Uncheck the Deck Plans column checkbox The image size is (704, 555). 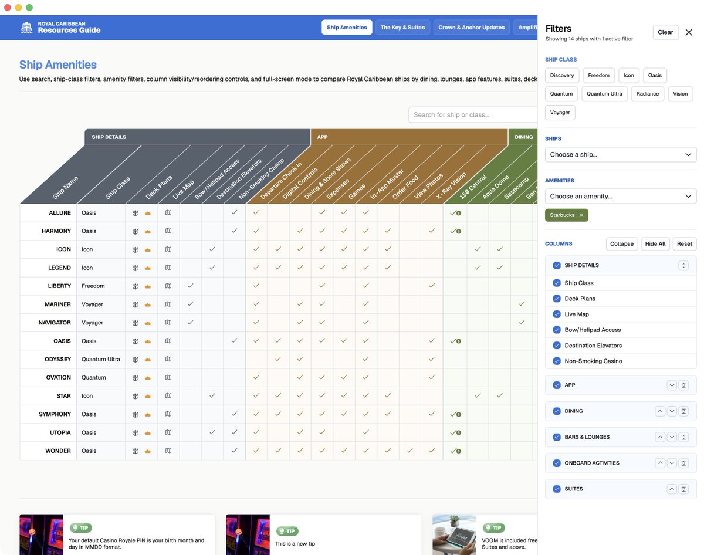pyautogui.click(x=557, y=299)
